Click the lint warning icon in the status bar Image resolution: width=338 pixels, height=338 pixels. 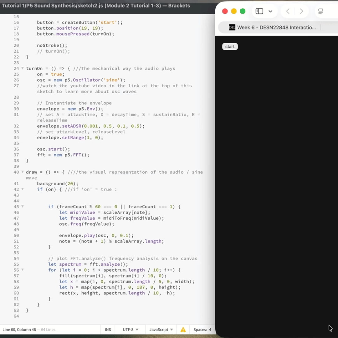click(183, 329)
